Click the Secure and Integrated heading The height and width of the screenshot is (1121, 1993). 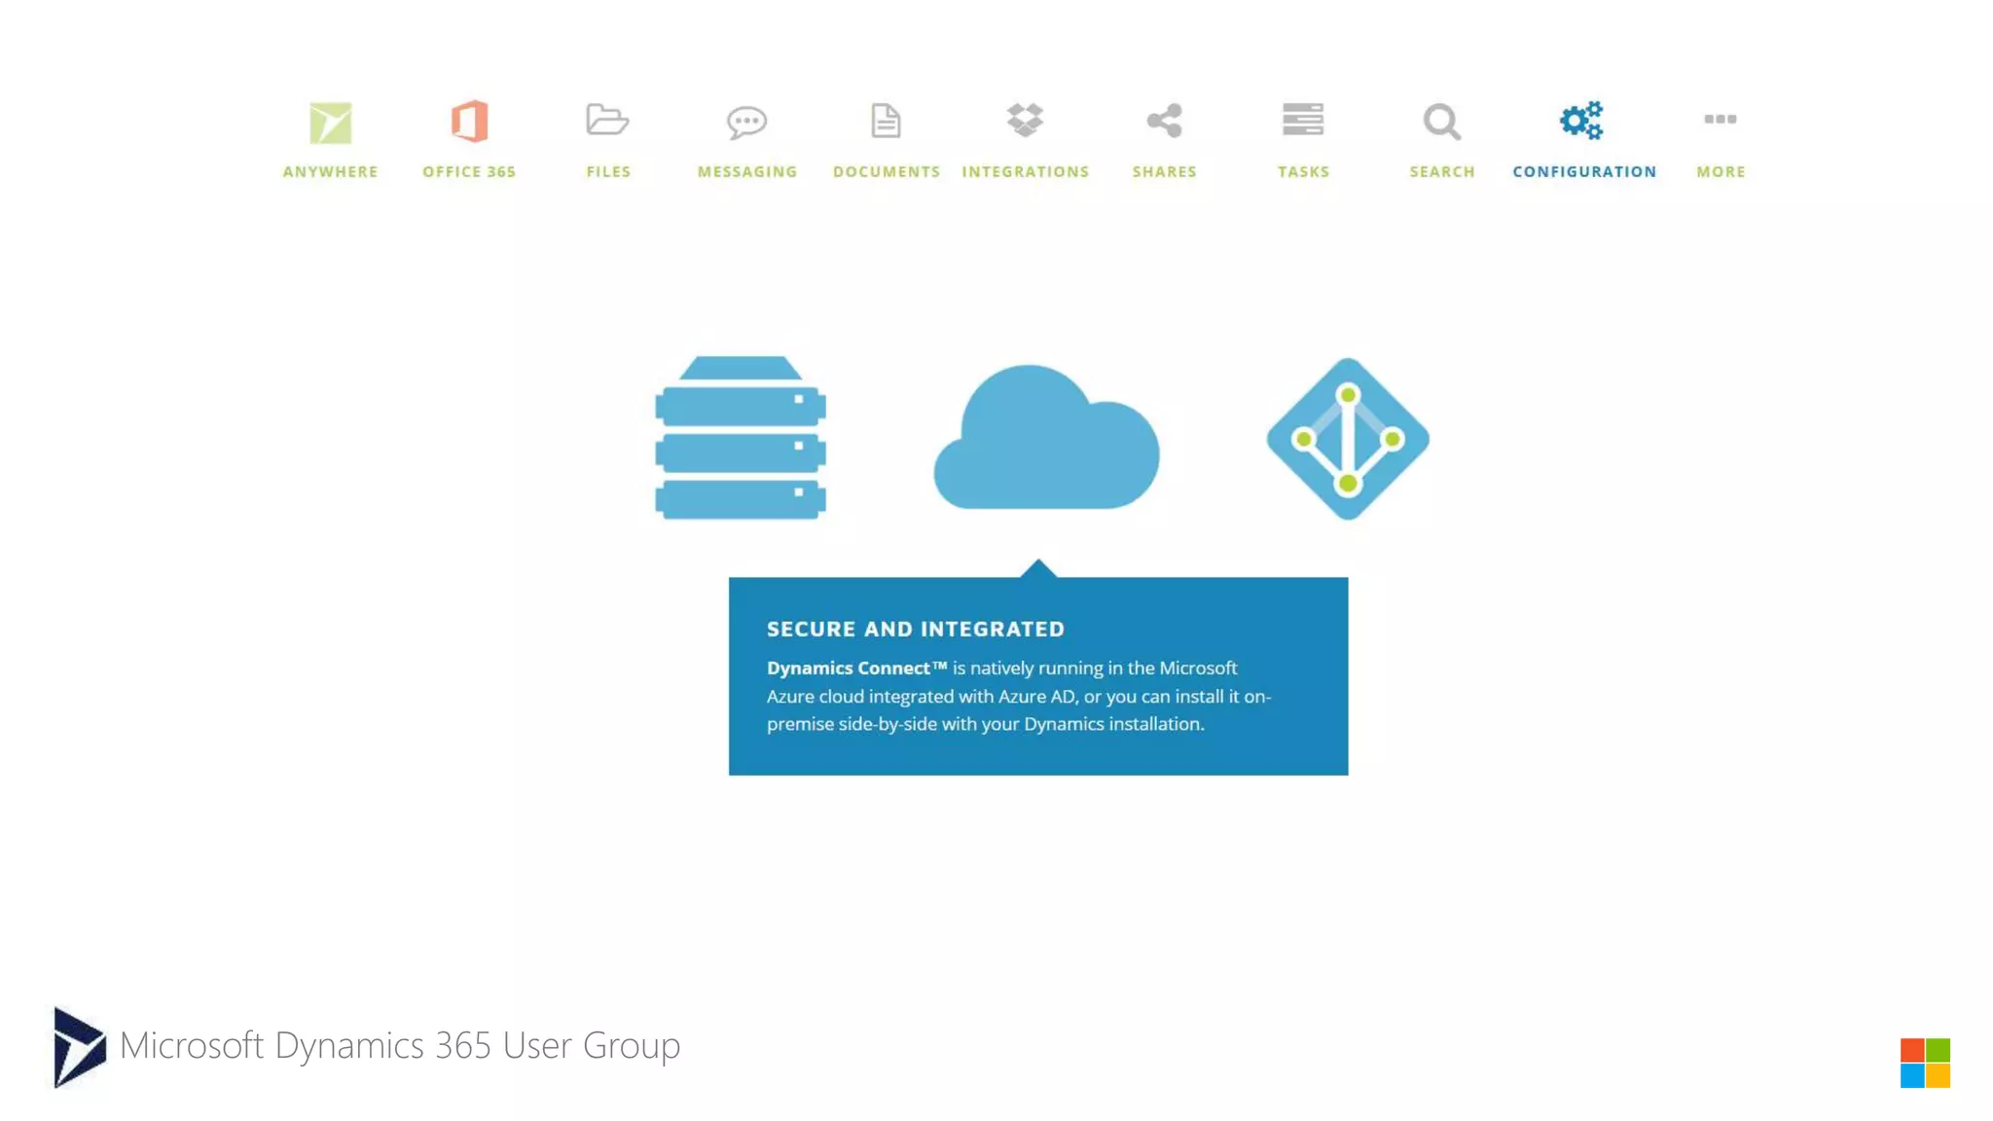(x=915, y=629)
